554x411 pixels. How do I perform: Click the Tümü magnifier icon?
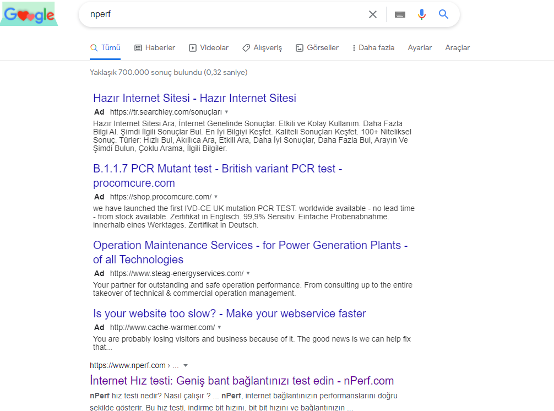click(x=94, y=48)
